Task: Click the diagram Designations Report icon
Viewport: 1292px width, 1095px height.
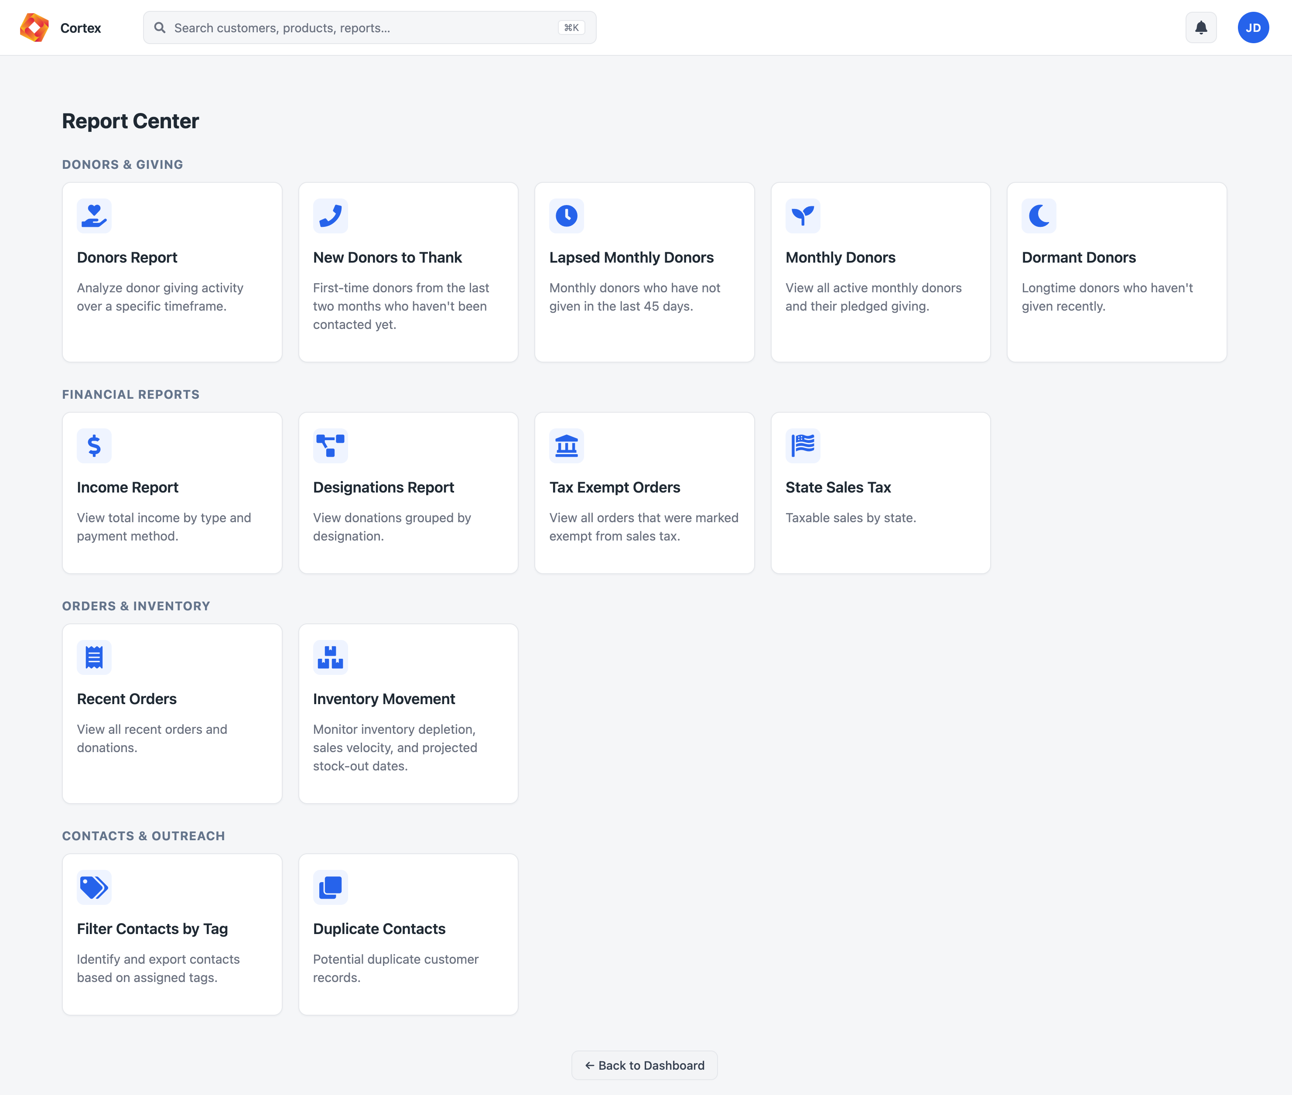Action: point(330,446)
